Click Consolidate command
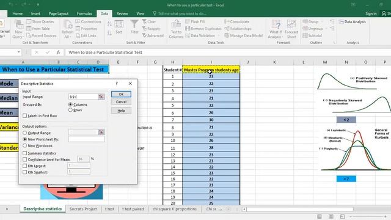This screenshot has height=220, width=391. click(237, 22)
